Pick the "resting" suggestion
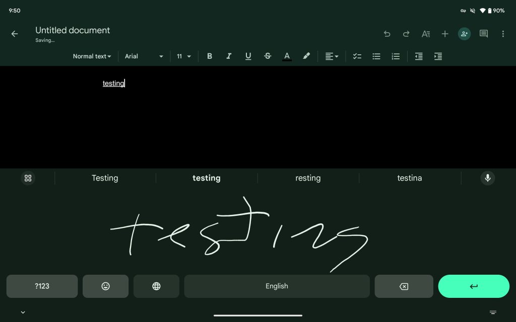The width and height of the screenshot is (516, 322). tap(308, 178)
